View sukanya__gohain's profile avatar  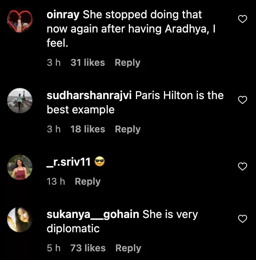[20, 219]
